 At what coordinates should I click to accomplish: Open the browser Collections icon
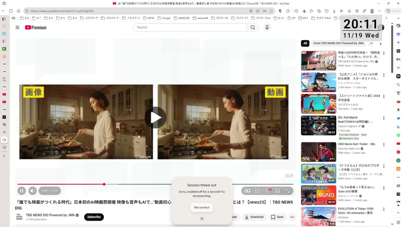point(319,11)
